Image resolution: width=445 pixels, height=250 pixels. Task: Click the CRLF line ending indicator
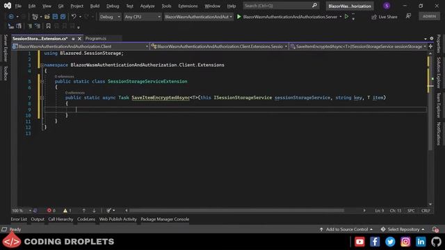tap(426, 210)
